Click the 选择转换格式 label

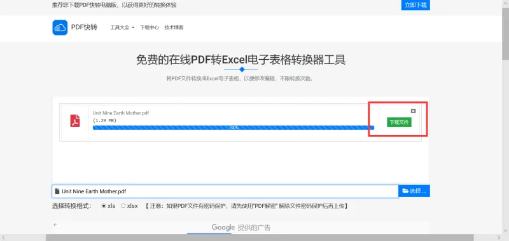click(x=72, y=205)
